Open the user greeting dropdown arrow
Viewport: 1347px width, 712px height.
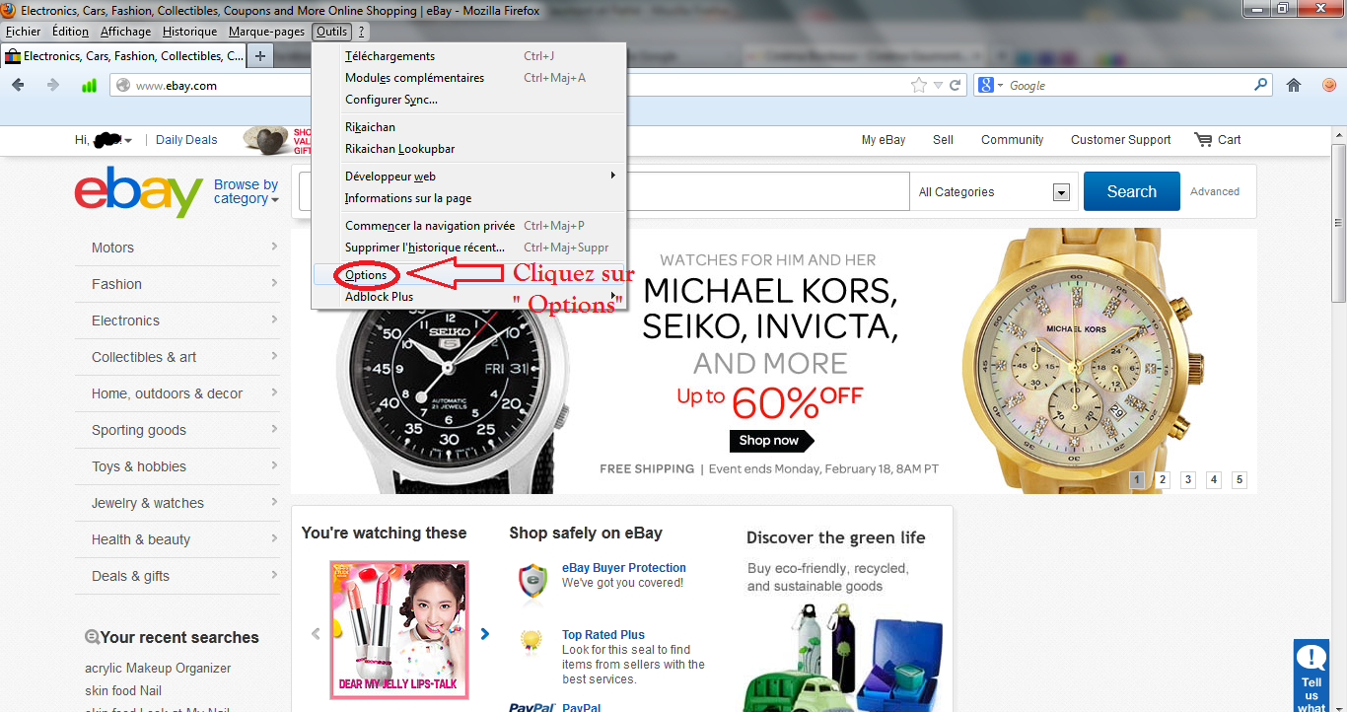coord(128,141)
